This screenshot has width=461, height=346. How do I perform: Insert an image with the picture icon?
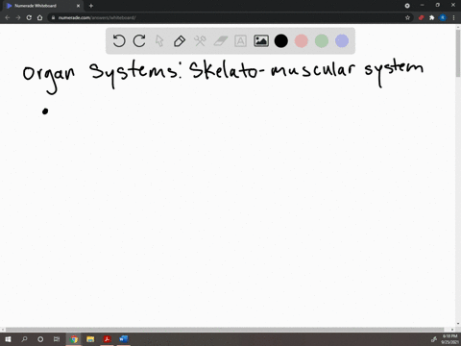(x=261, y=41)
